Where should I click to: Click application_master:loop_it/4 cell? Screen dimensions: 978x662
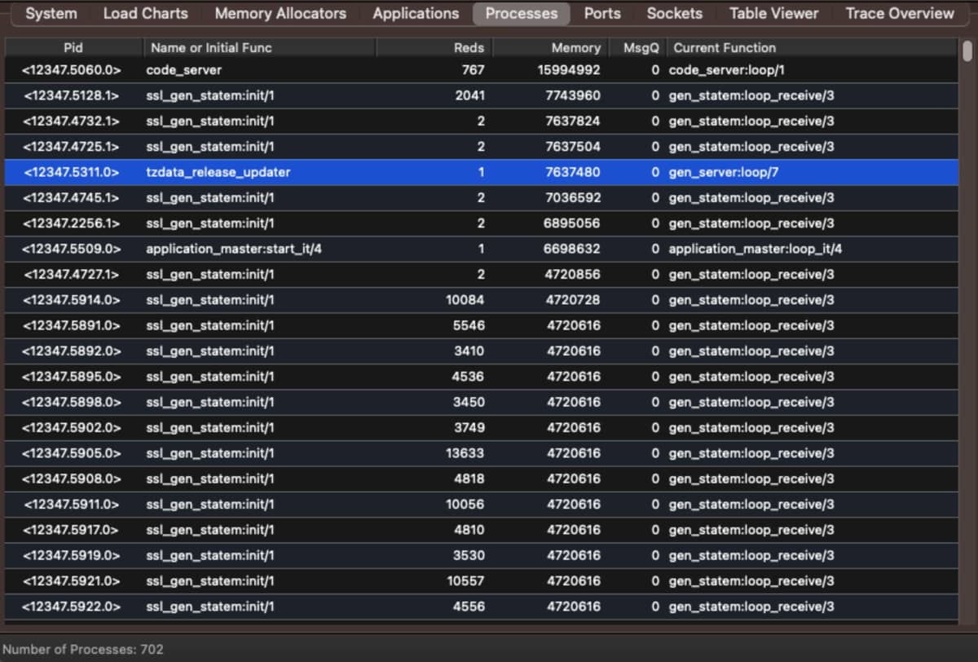756,249
